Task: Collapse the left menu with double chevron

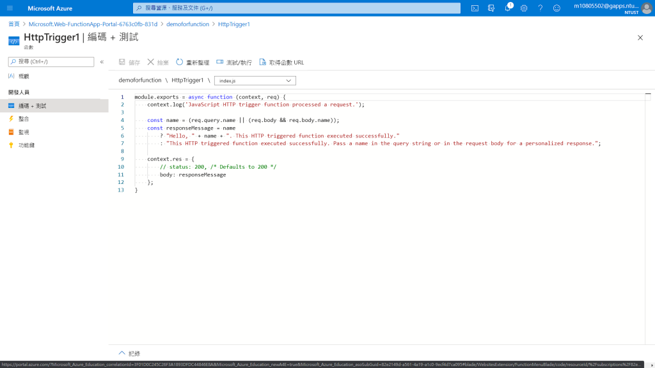Action: click(102, 62)
